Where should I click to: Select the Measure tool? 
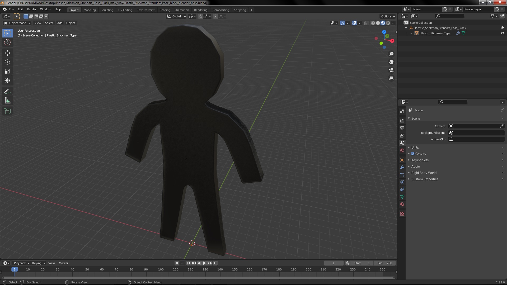tap(7, 101)
